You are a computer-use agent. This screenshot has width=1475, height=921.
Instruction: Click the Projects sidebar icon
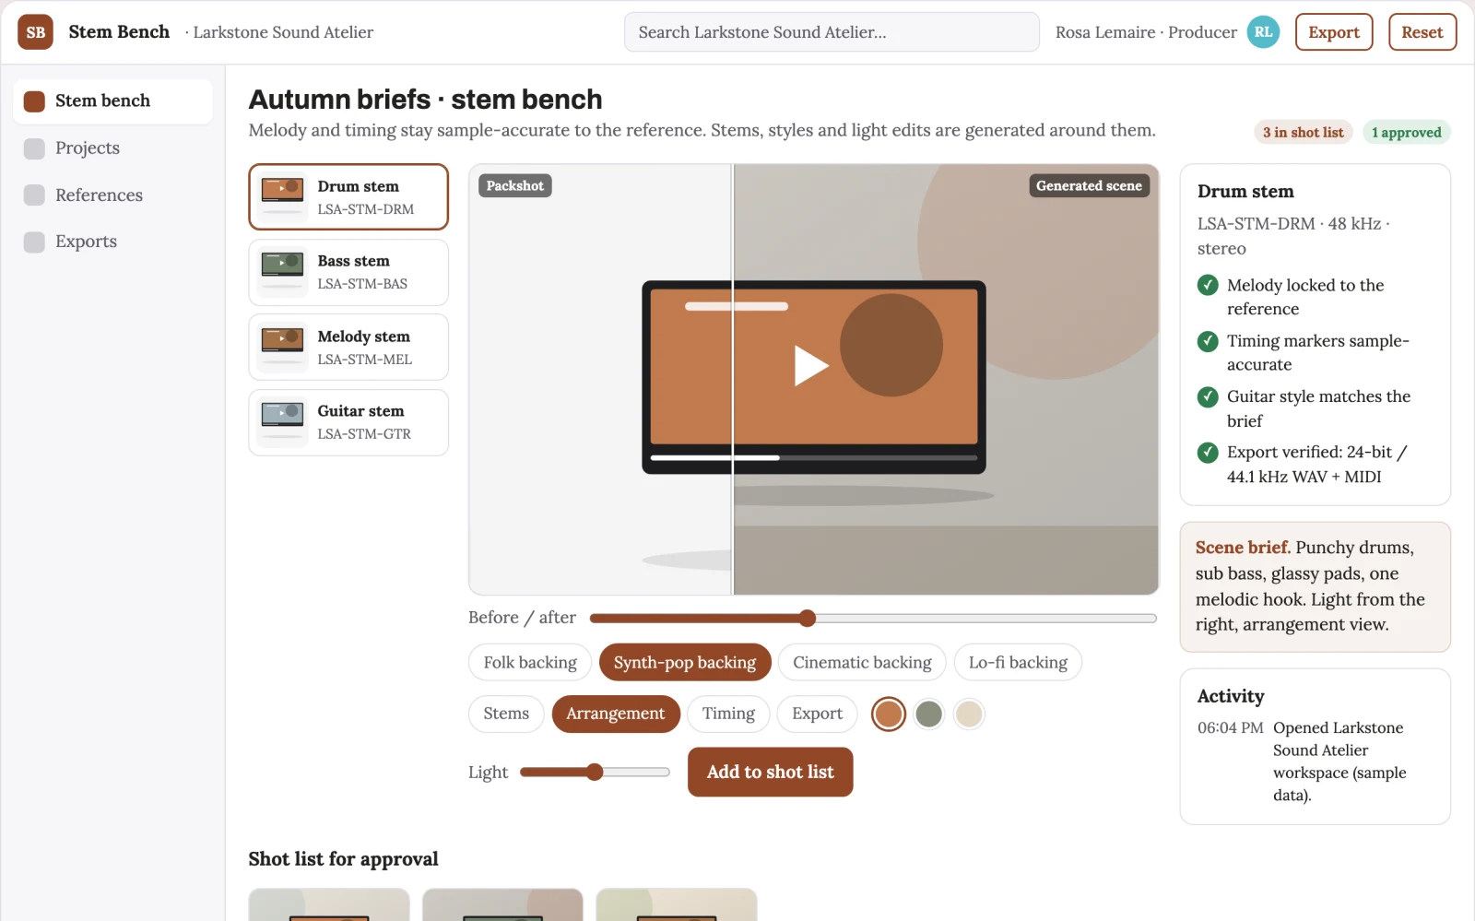(x=34, y=148)
